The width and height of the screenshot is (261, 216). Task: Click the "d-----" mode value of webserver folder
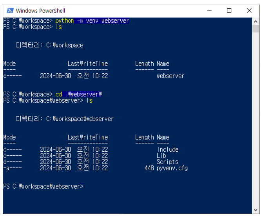click(x=12, y=76)
